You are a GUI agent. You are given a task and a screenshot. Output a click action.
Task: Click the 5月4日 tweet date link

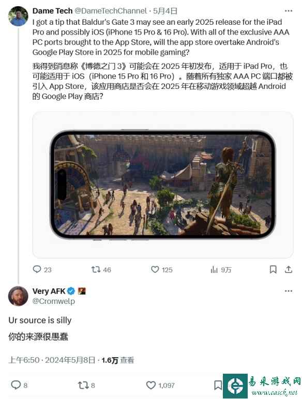point(165,11)
